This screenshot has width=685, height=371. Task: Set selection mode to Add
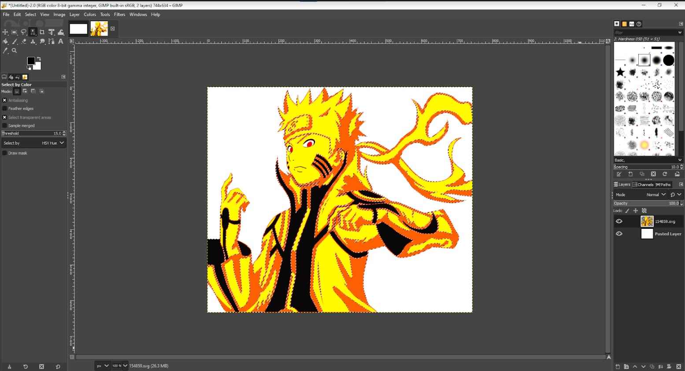click(25, 92)
